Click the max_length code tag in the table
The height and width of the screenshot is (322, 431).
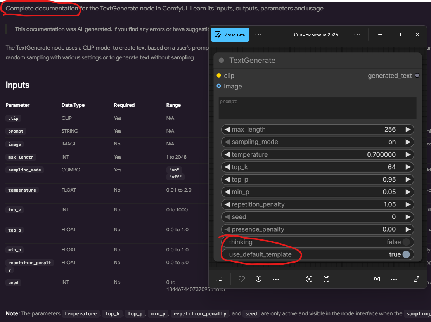(21, 157)
